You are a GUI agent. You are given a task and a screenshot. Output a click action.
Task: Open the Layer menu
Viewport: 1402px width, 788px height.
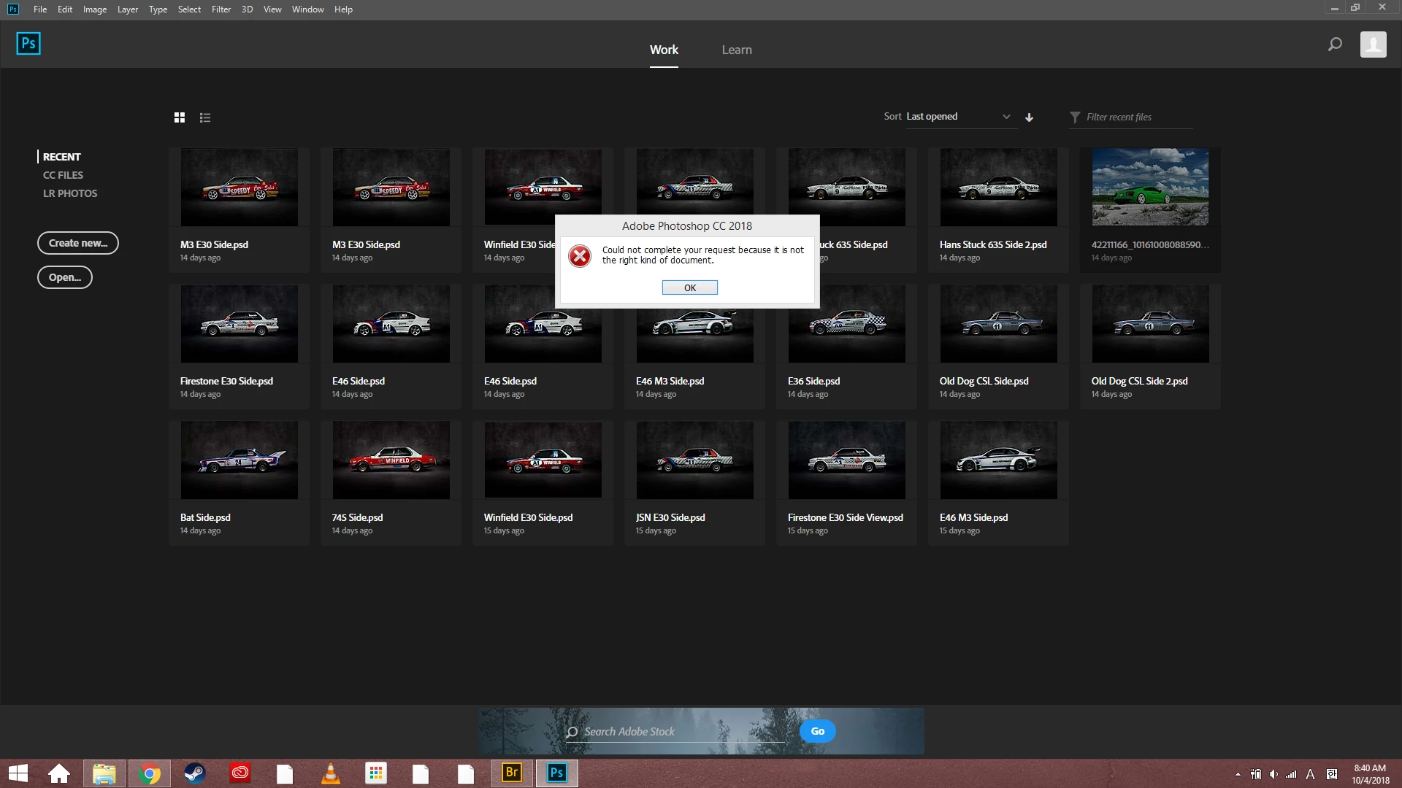[x=128, y=9]
